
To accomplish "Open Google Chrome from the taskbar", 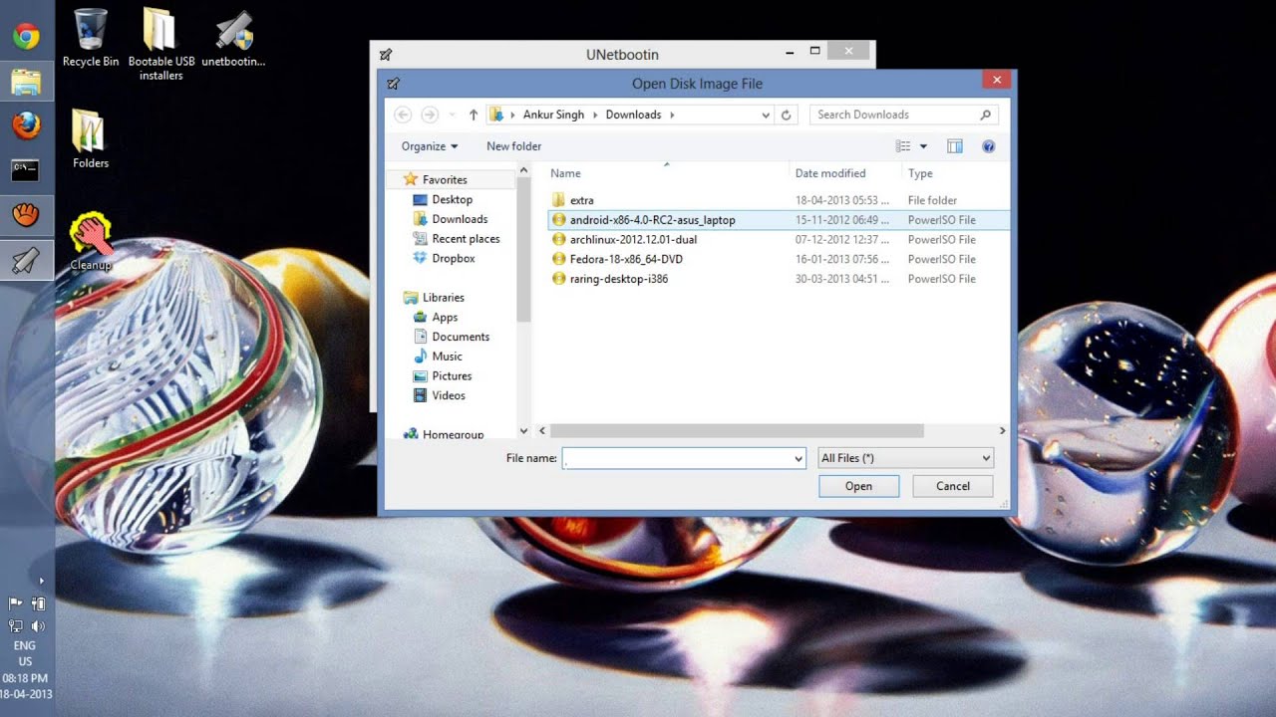I will click(26, 38).
